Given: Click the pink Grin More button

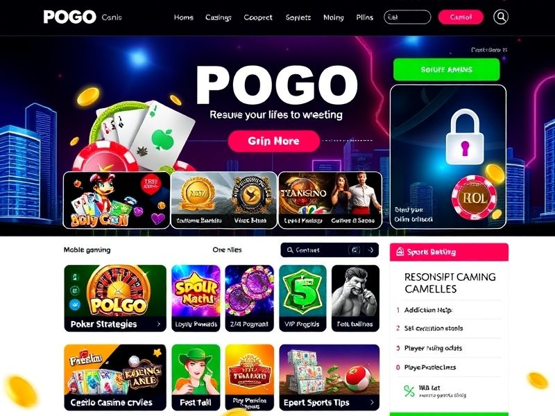Looking at the screenshot, I should (274, 141).
